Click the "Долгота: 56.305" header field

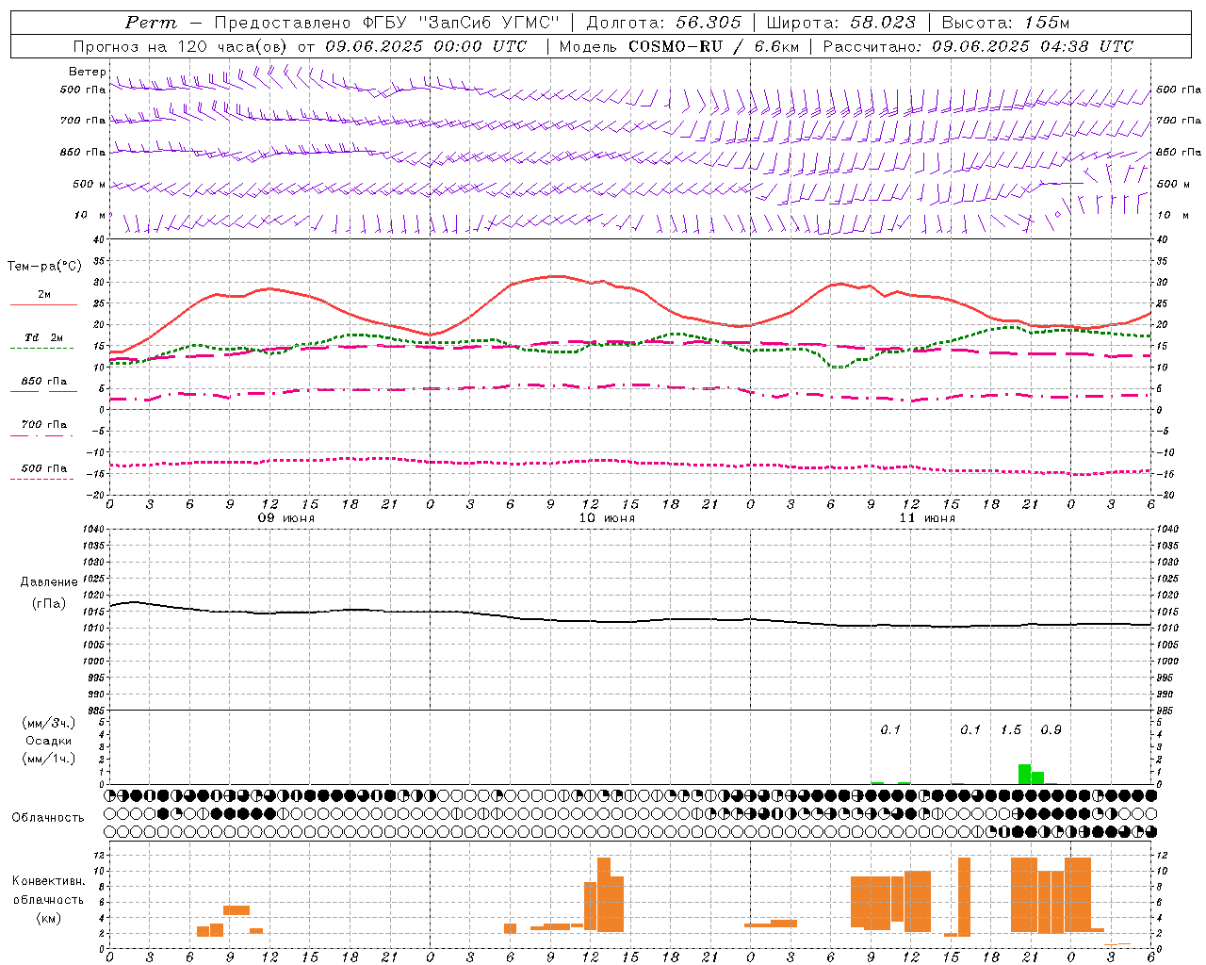[x=663, y=23]
